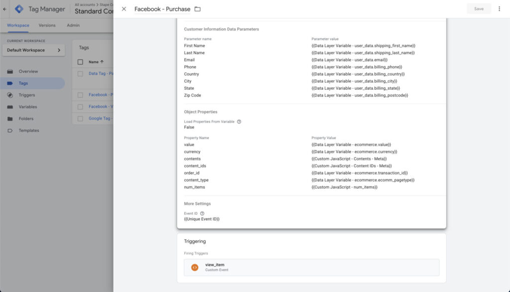Expand the Default Workspace selector
Image resolution: width=510 pixels, height=292 pixels.
point(33,50)
